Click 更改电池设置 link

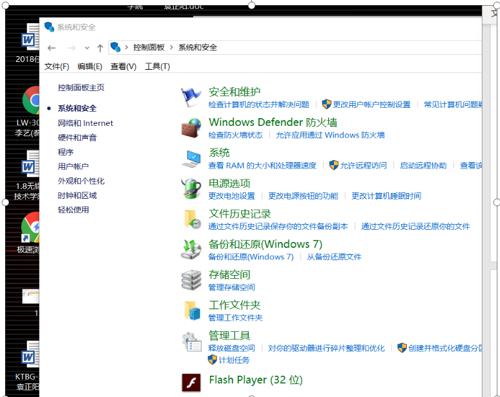(x=231, y=196)
